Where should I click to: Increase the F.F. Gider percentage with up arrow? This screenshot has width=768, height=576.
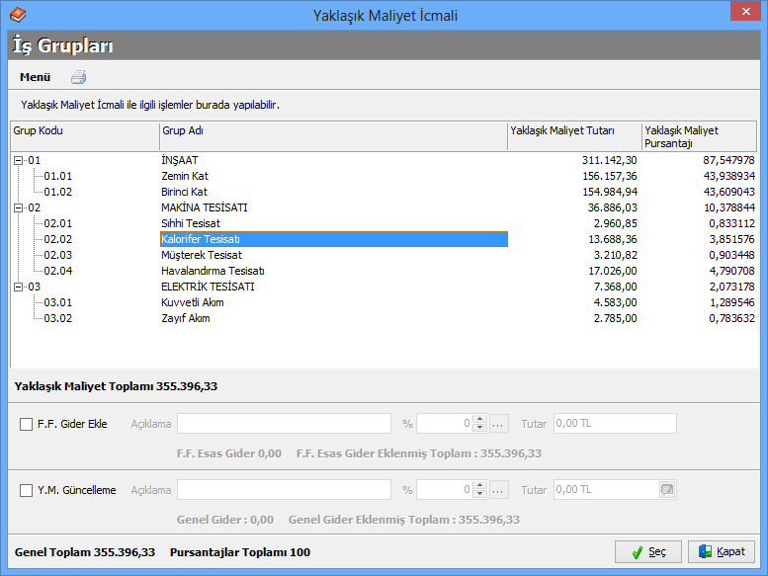(480, 420)
